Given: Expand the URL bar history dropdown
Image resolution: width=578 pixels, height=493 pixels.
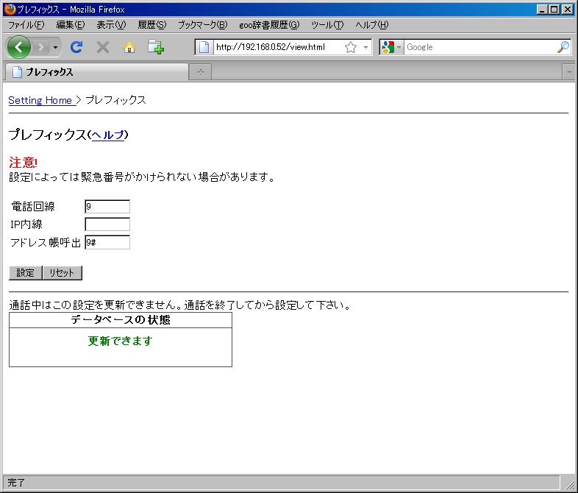Looking at the screenshot, I should (365, 47).
